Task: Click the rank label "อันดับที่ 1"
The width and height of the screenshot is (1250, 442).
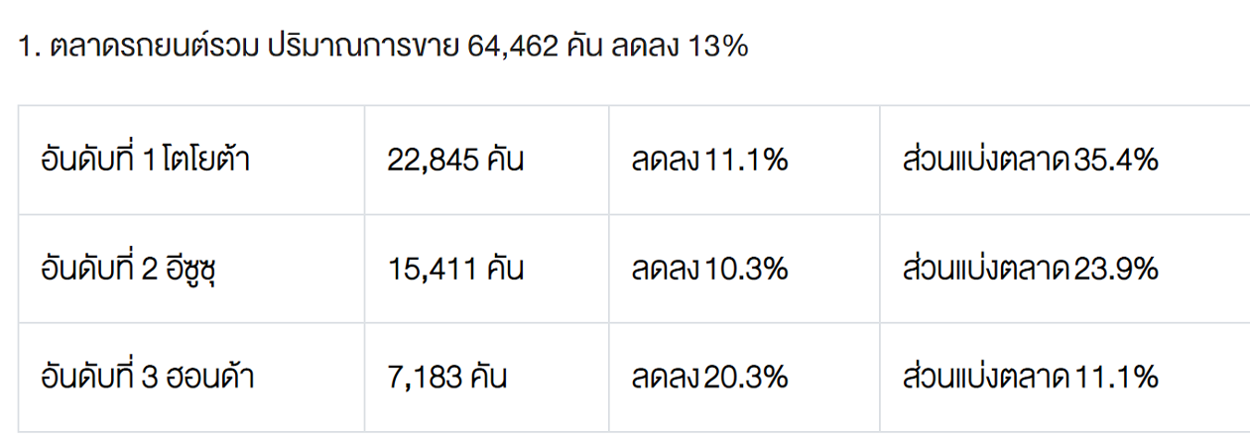Action: point(93,160)
